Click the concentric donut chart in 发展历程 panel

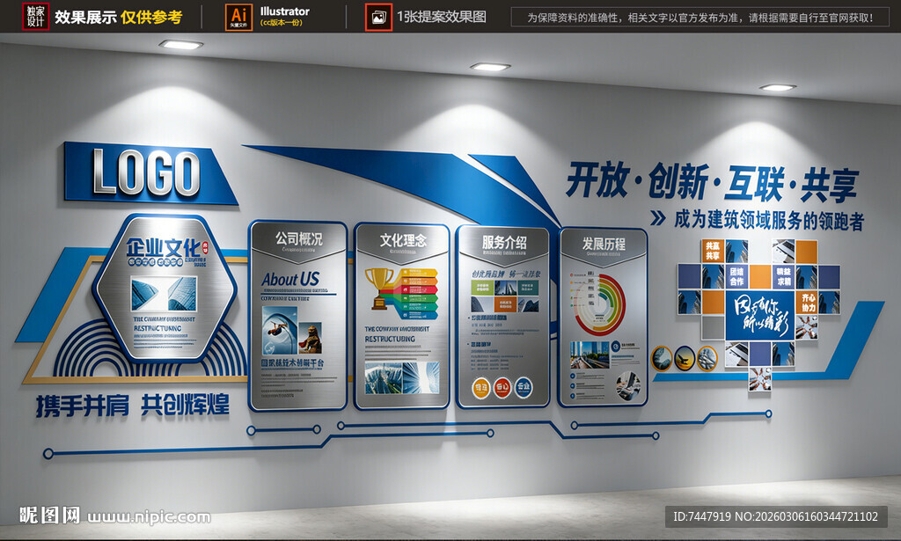tap(598, 303)
